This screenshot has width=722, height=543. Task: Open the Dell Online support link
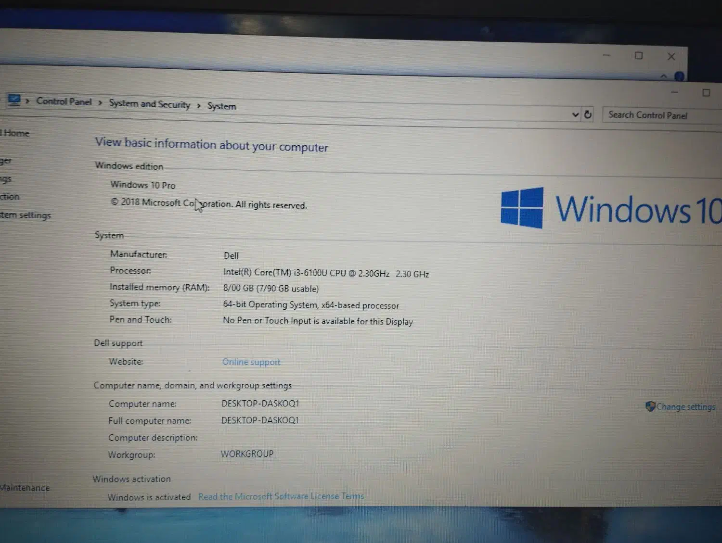[x=251, y=362]
